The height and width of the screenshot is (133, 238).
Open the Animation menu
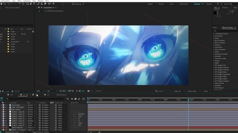tap(27, 1)
